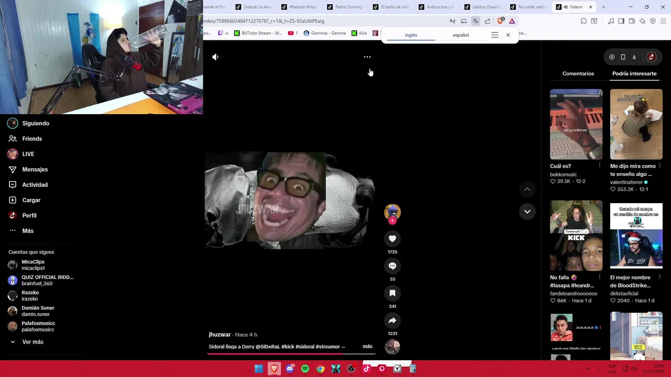Screen dimensions: 671x377
Task: Open 'El mejor nombre de BloodStrike' thumbnail
Action: 636,236
